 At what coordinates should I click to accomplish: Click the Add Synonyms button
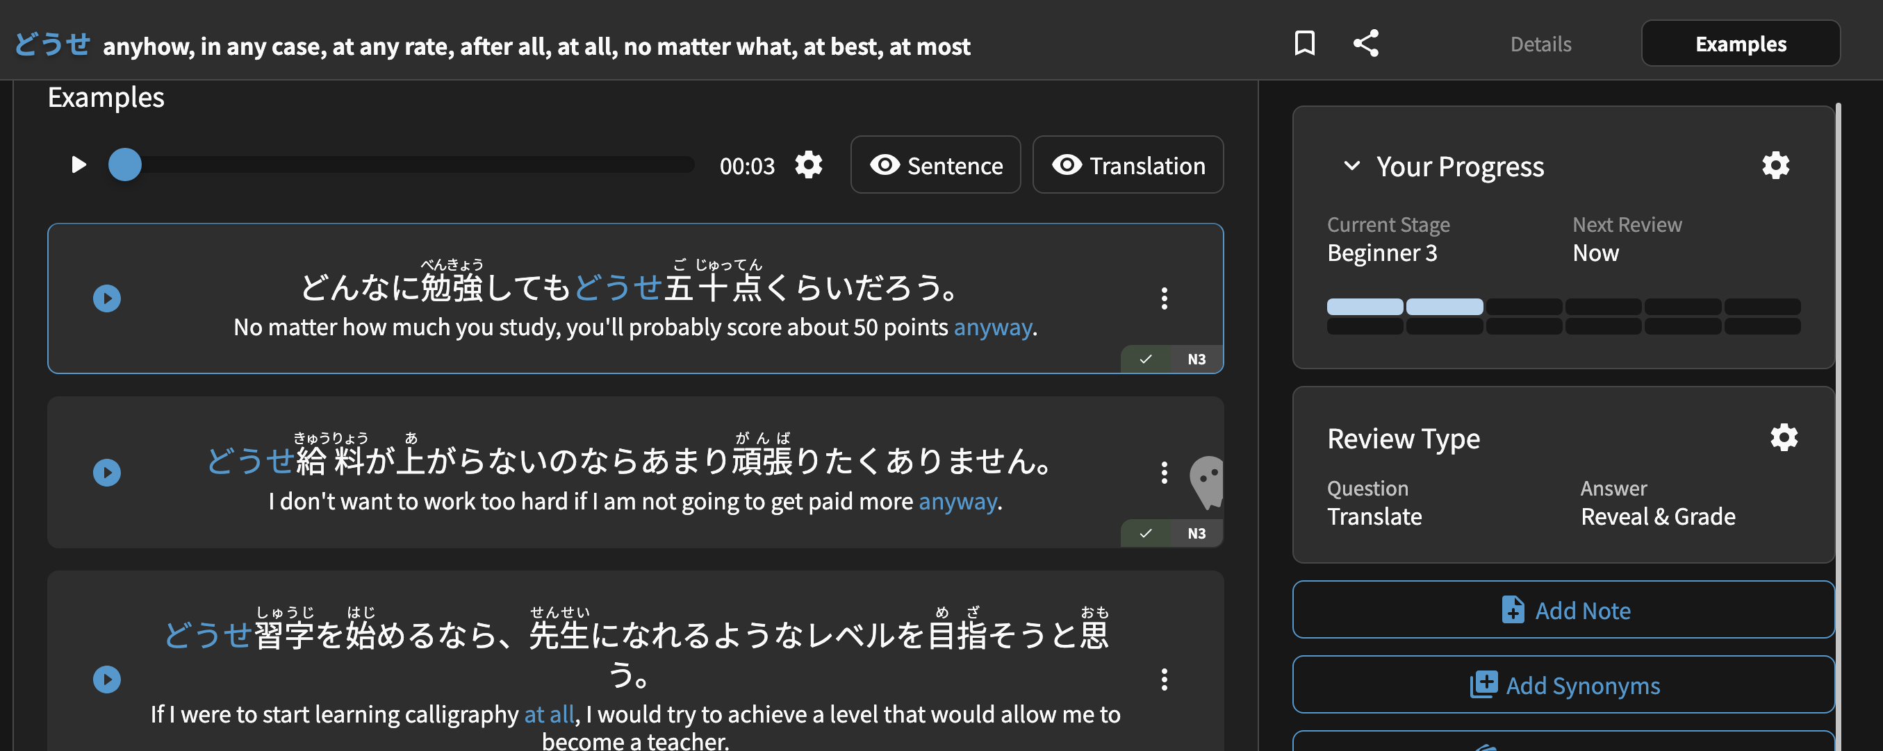(1563, 684)
